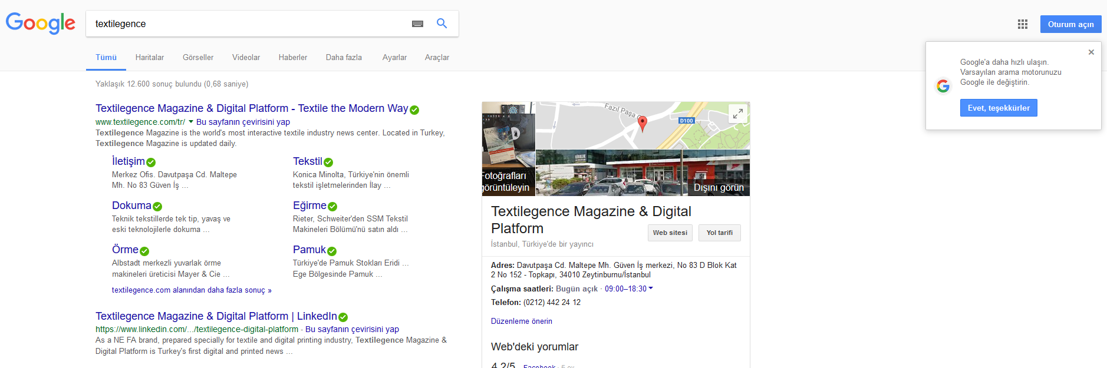Open the Daha fazla menu
Viewport: 1107px width, 368px height.
pos(344,58)
